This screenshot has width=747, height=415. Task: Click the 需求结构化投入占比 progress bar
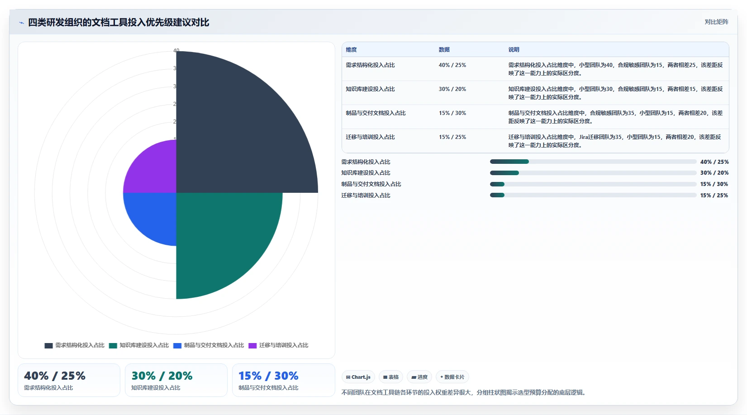coord(593,162)
